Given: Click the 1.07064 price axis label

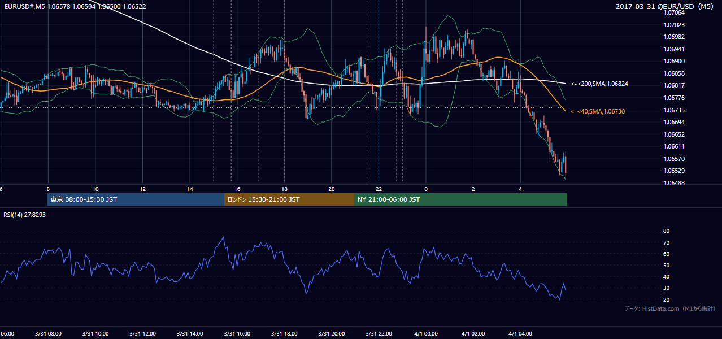Looking at the screenshot, I should 675,12.
